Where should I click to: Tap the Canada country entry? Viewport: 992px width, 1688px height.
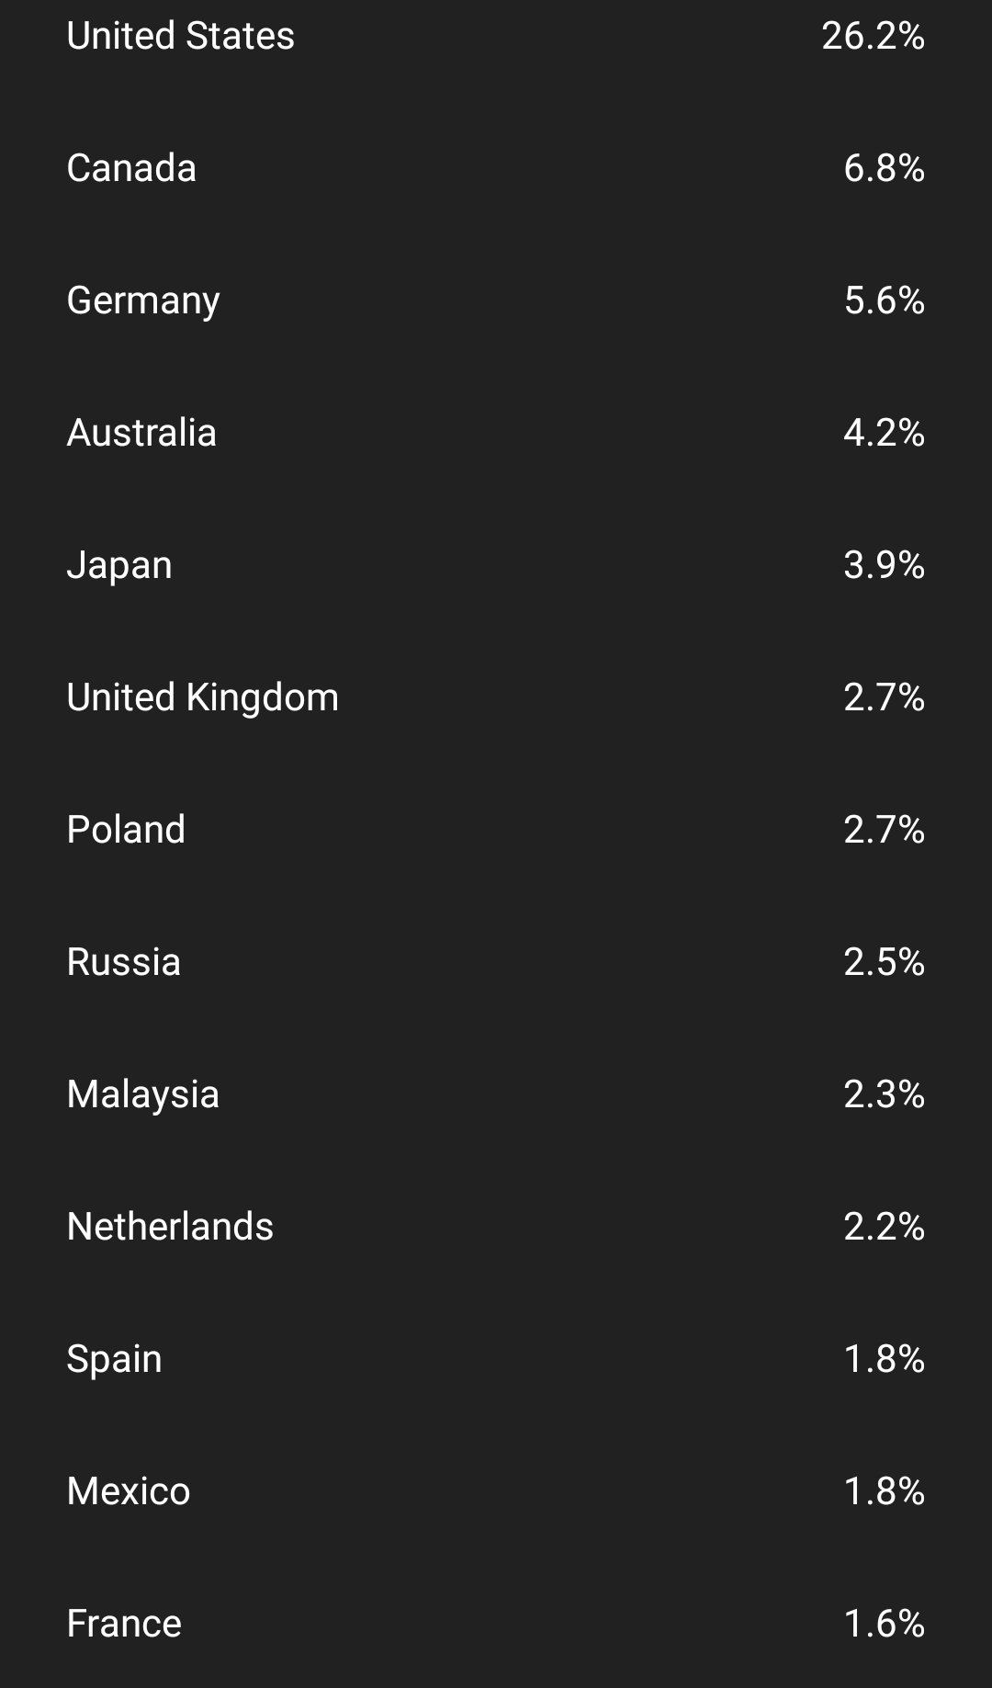point(131,169)
